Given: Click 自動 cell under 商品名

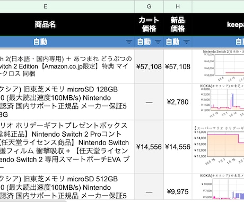Looking at the screenshot, I should 67,42.
